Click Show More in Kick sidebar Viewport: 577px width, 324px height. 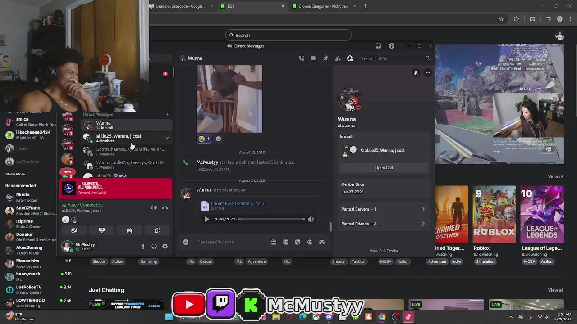15,174
